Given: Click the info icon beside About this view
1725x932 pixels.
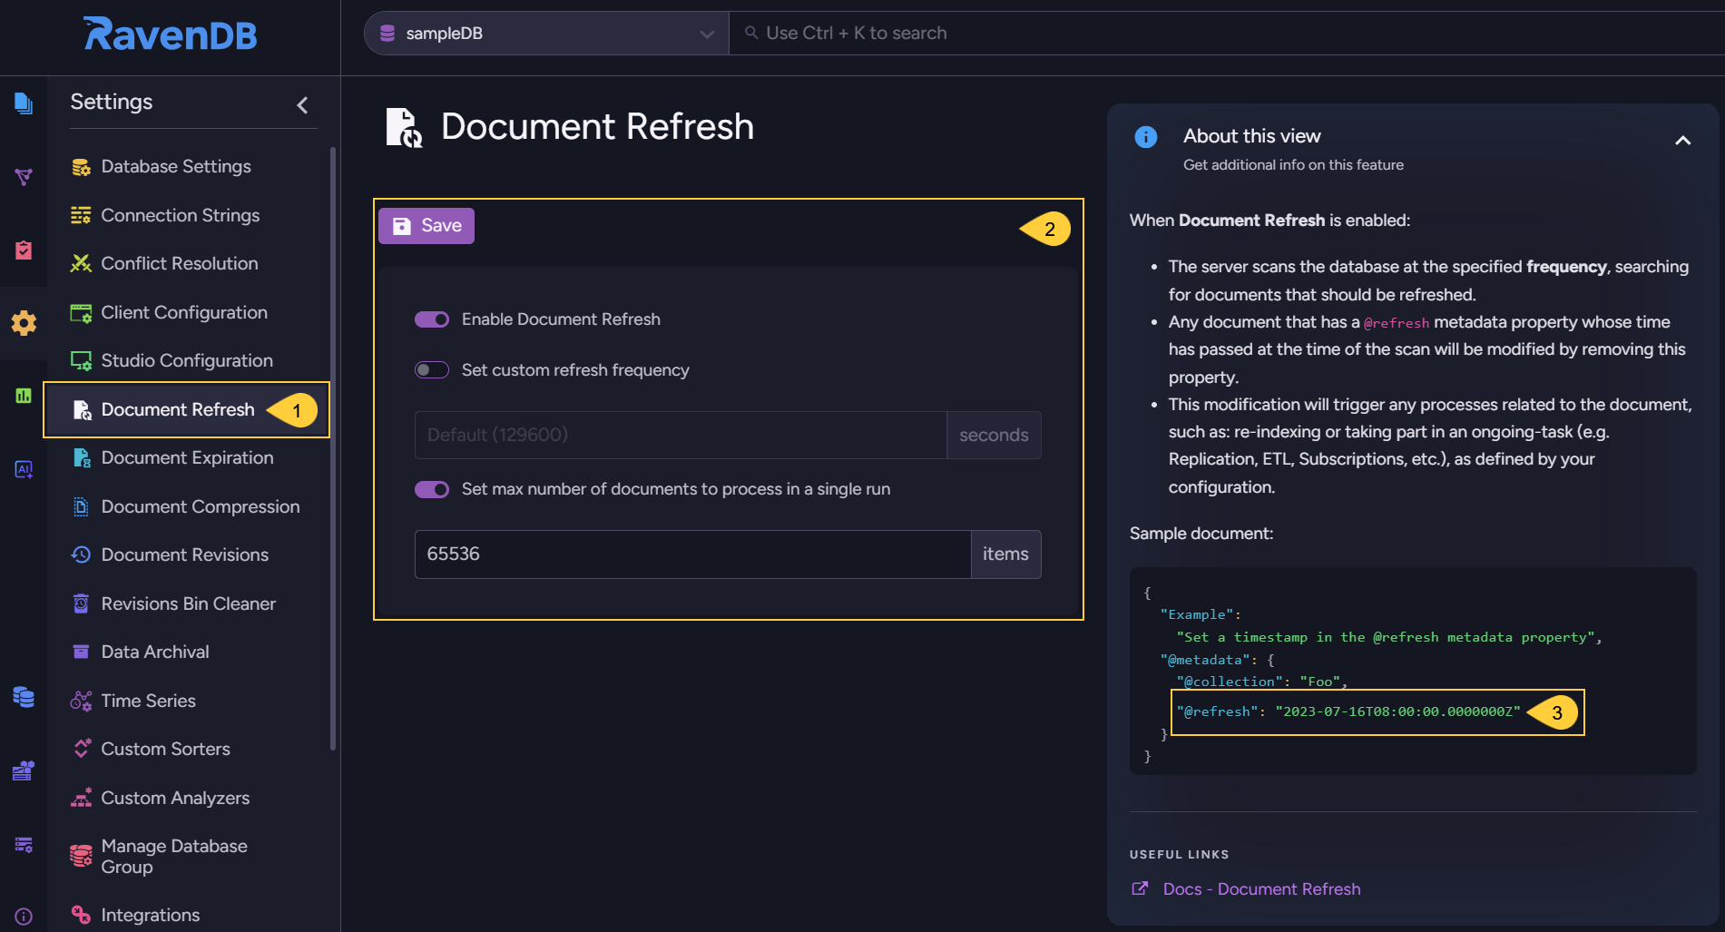Looking at the screenshot, I should (1146, 137).
